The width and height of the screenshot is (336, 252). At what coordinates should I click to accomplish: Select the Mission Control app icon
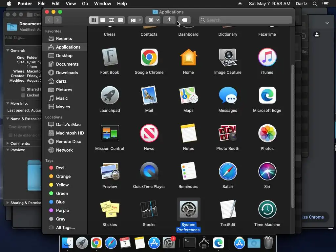coord(110,133)
